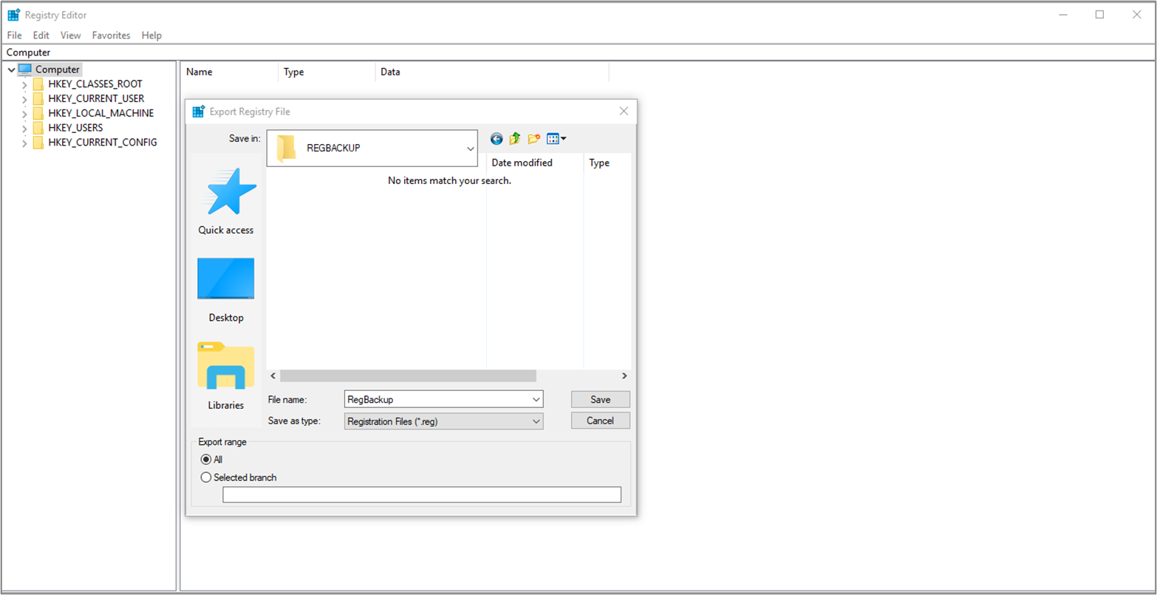Click the 'Create new folder' icon
The width and height of the screenshot is (1157, 595).
(533, 138)
